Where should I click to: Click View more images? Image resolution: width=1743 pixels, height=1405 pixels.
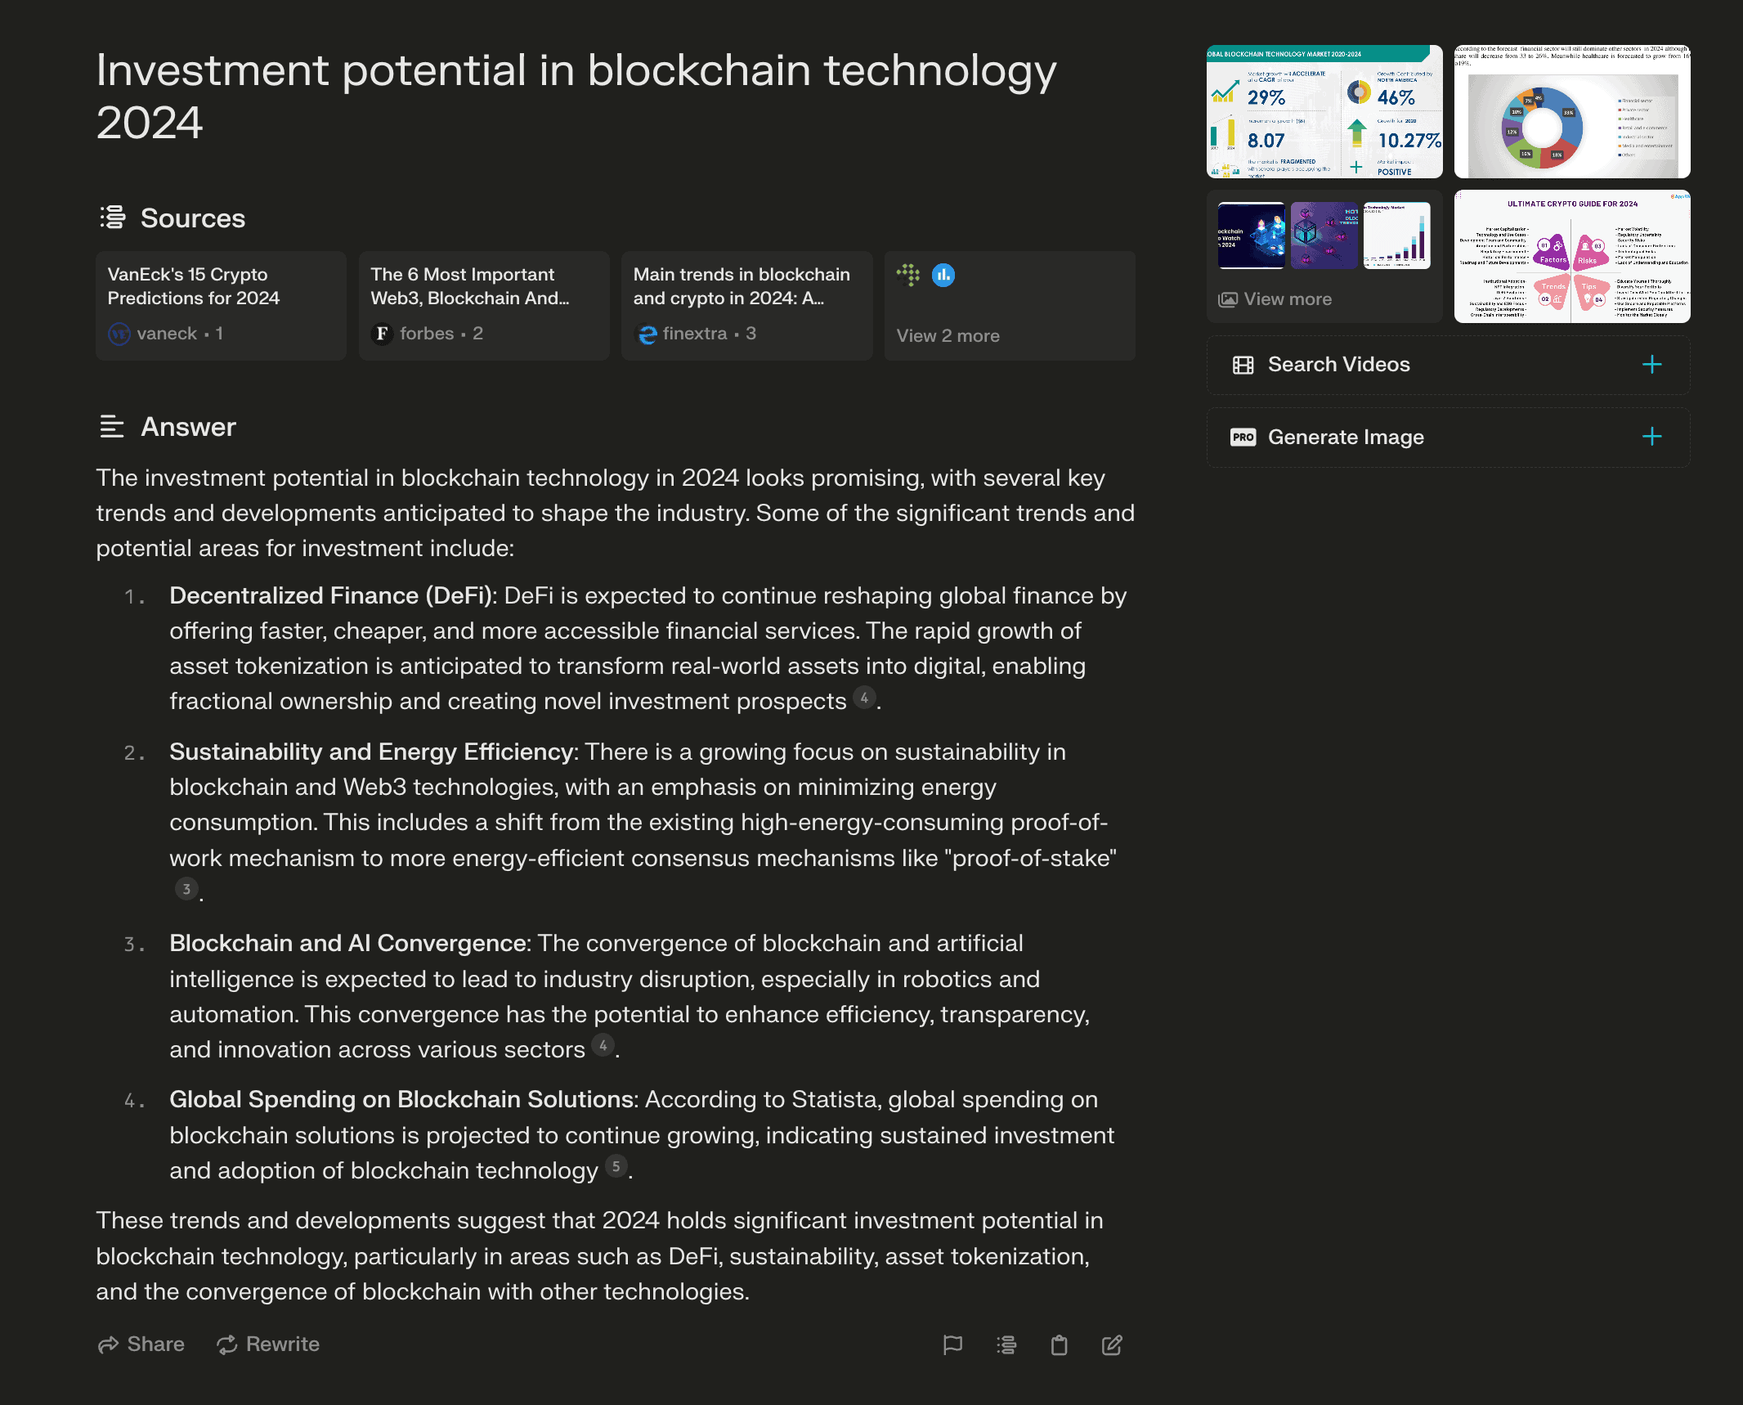tap(1275, 299)
